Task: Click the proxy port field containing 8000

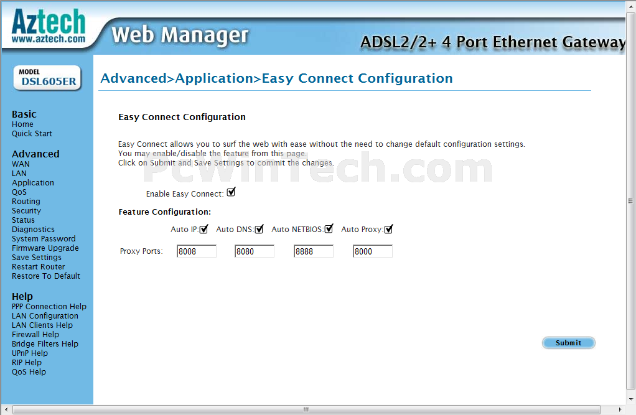Action: (373, 251)
